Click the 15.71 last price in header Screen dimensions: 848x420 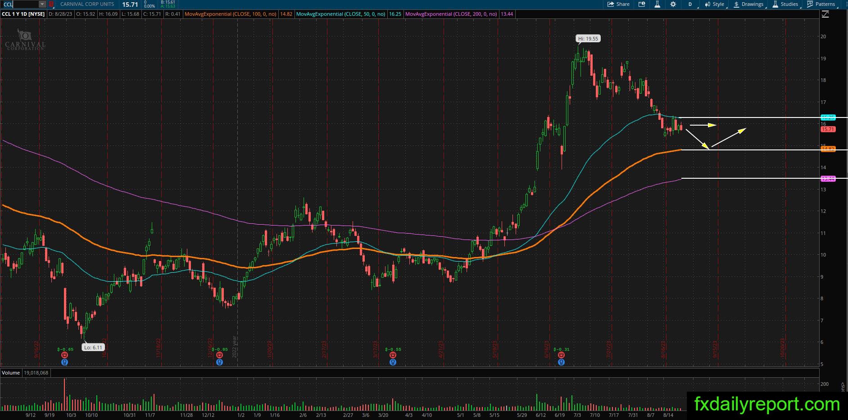(130, 5)
